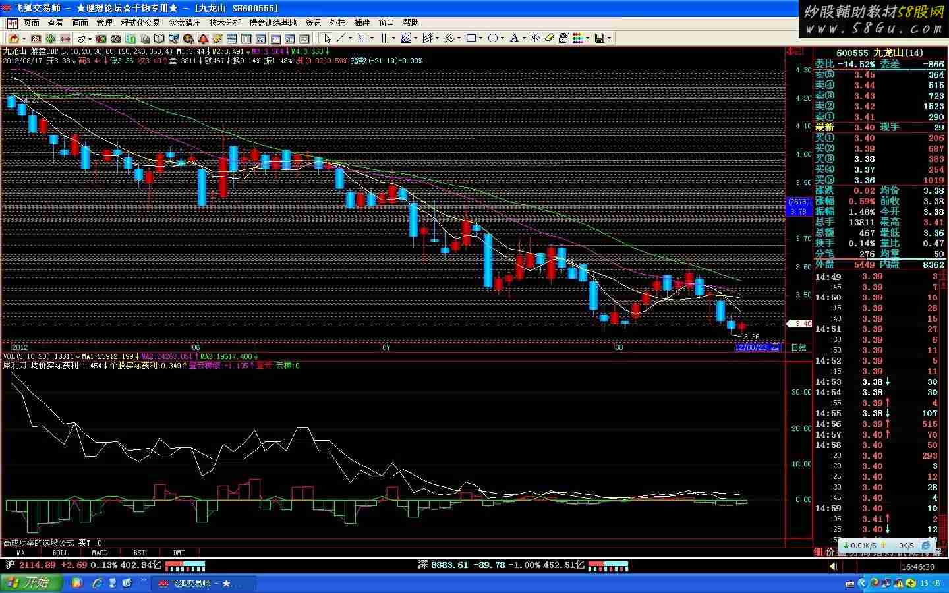The image size is (949, 593).
Task: Expand the trend line tool dropdown arrow
Action: click(x=350, y=38)
